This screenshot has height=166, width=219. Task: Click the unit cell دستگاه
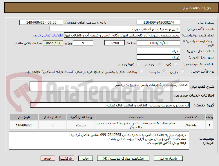click(81, 125)
